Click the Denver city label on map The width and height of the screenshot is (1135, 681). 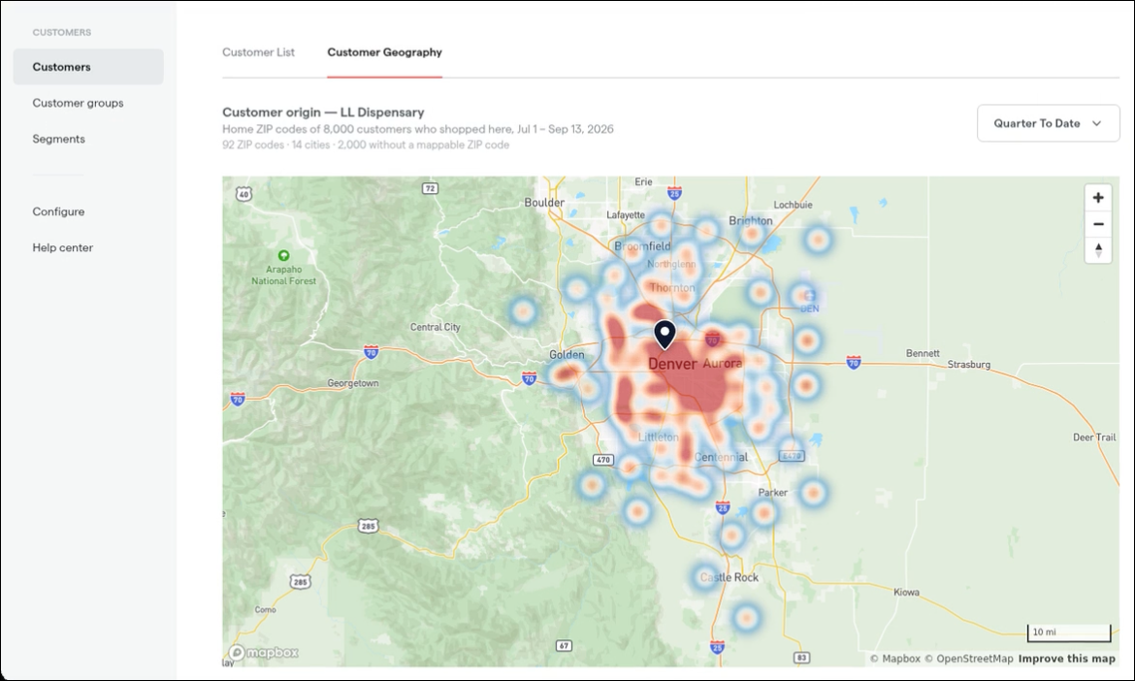672,364
